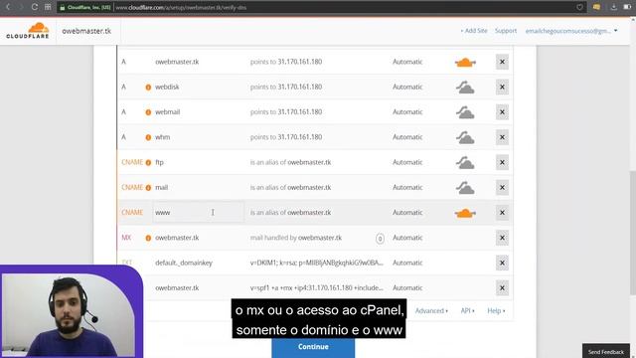Viewport: 636px width, 358px height.
Task: Bookmark page with heart icon
Action: 579,7
